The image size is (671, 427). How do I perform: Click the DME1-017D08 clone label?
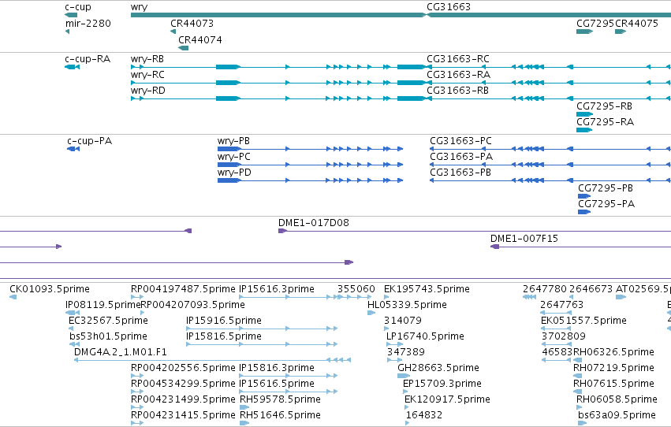[x=314, y=223]
